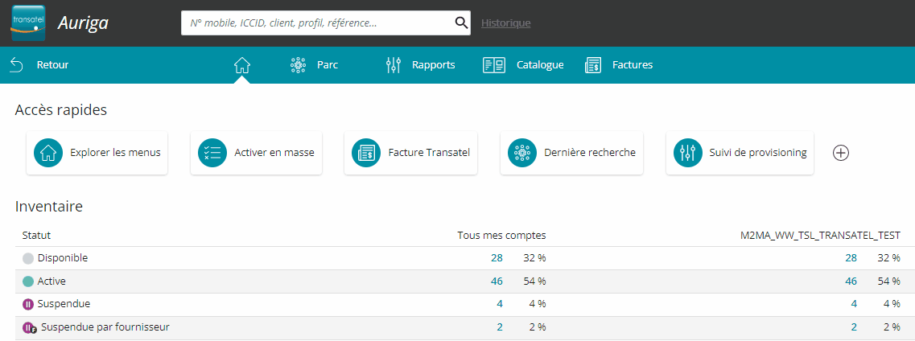915x341 pixels.
Task: Open the Historique link
Action: pyautogui.click(x=505, y=23)
